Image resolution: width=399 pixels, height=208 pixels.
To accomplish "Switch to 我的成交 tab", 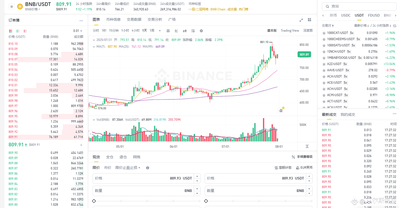I will [348, 114].
